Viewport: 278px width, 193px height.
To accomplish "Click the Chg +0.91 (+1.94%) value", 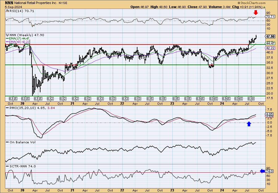I will tap(247, 7).
